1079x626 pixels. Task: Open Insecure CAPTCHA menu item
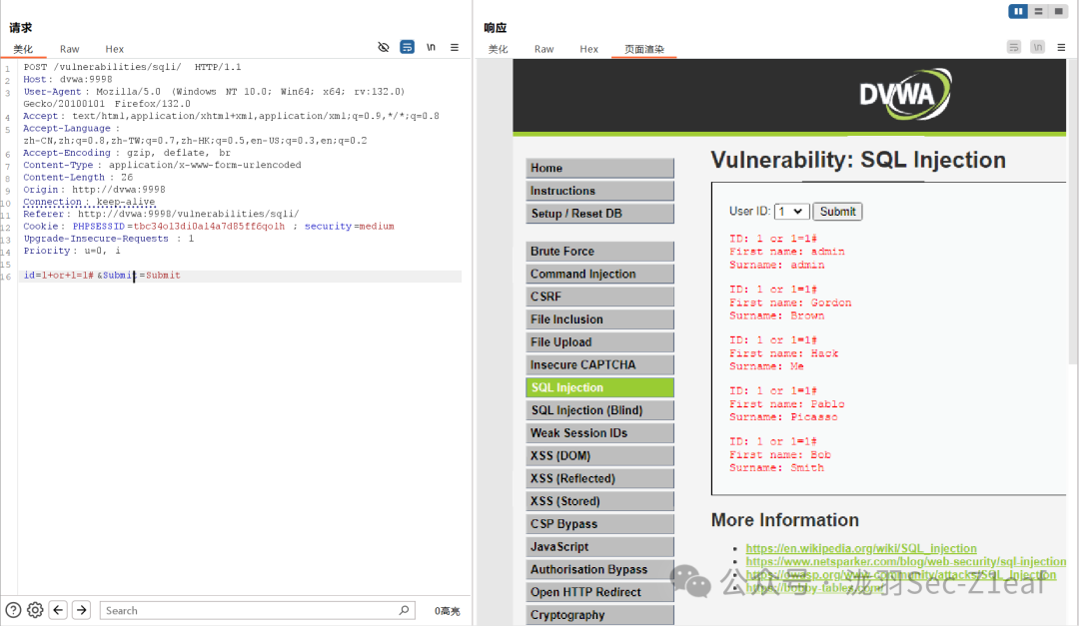pos(599,364)
